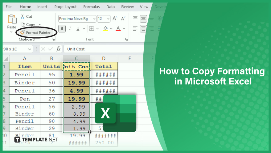
Task: Click the cell containing Pen
Action: click(25, 99)
